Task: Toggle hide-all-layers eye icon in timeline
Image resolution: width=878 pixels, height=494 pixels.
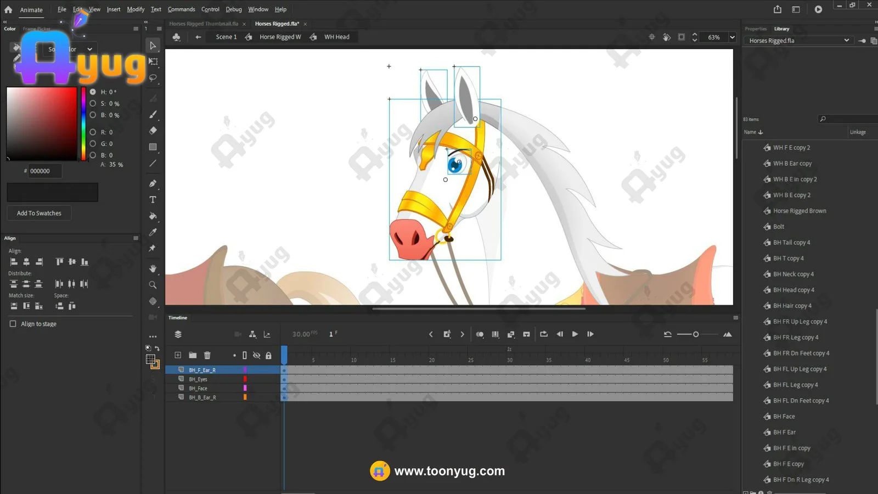Action: pos(256,355)
